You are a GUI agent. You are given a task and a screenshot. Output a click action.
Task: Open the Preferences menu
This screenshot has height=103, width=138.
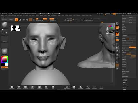[x=54, y=15]
